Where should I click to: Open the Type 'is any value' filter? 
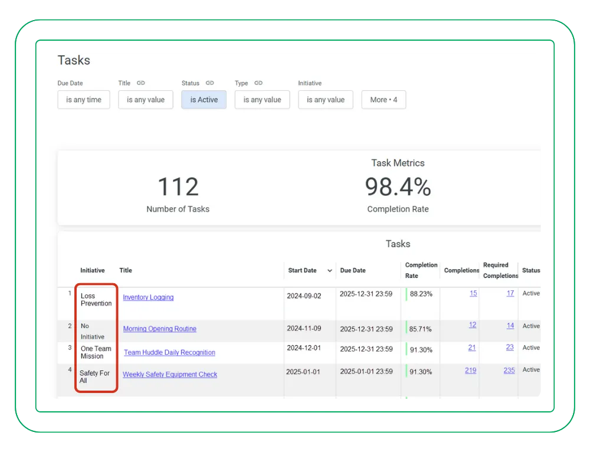pos(263,100)
